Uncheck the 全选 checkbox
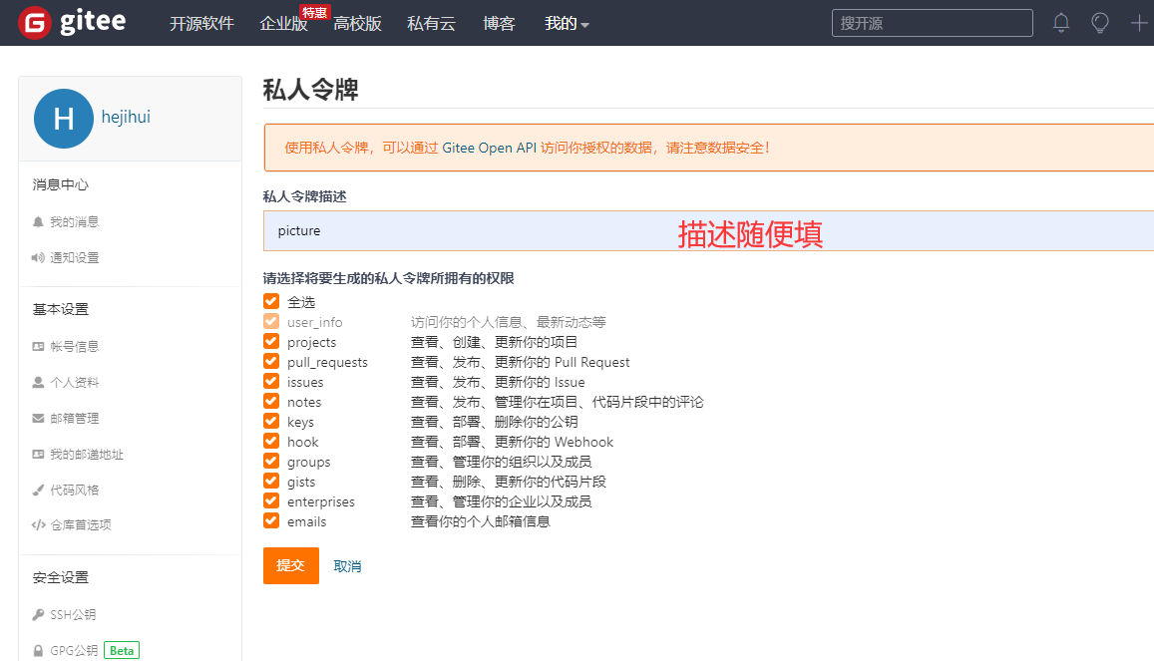The width and height of the screenshot is (1154, 661). [x=271, y=302]
